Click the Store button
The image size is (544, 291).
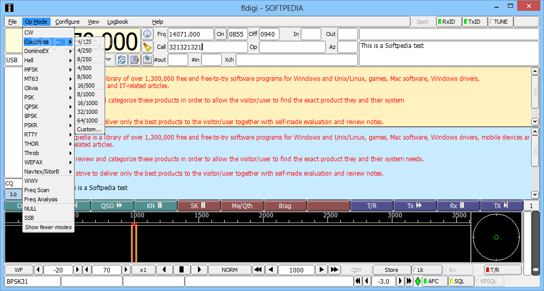click(391, 270)
